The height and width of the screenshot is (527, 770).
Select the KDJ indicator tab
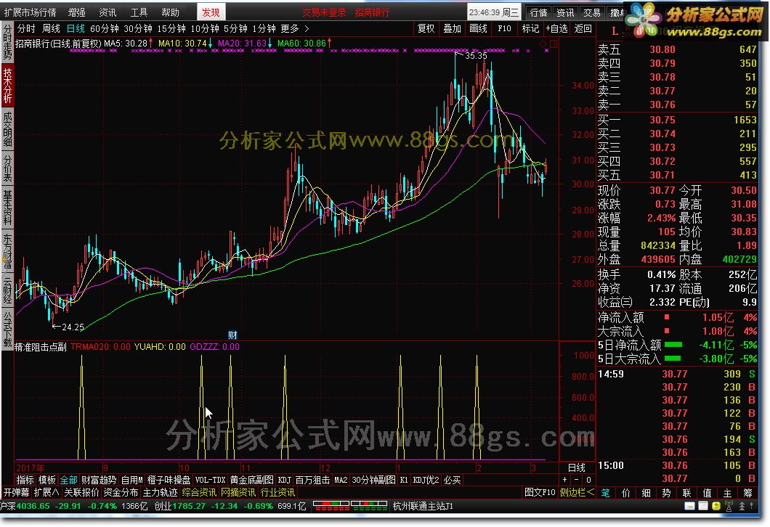pyautogui.click(x=284, y=480)
